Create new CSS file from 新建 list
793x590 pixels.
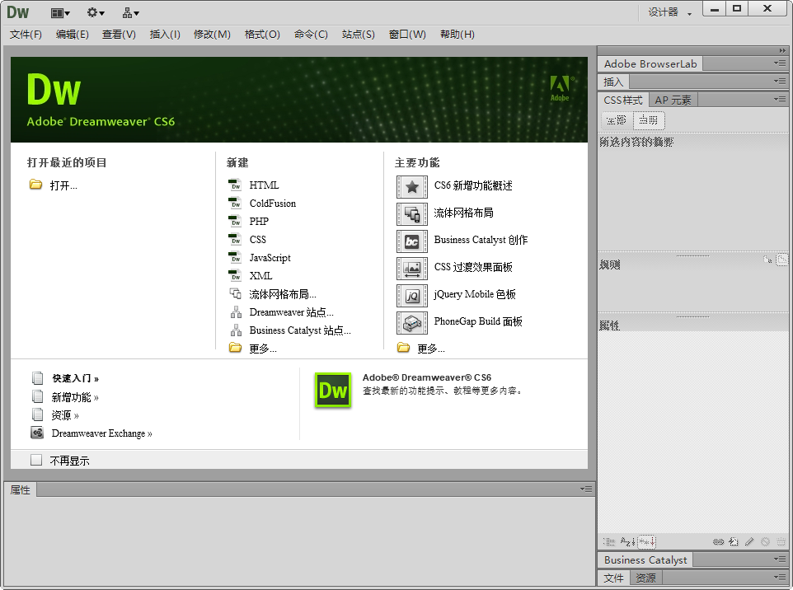[x=257, y=239]
